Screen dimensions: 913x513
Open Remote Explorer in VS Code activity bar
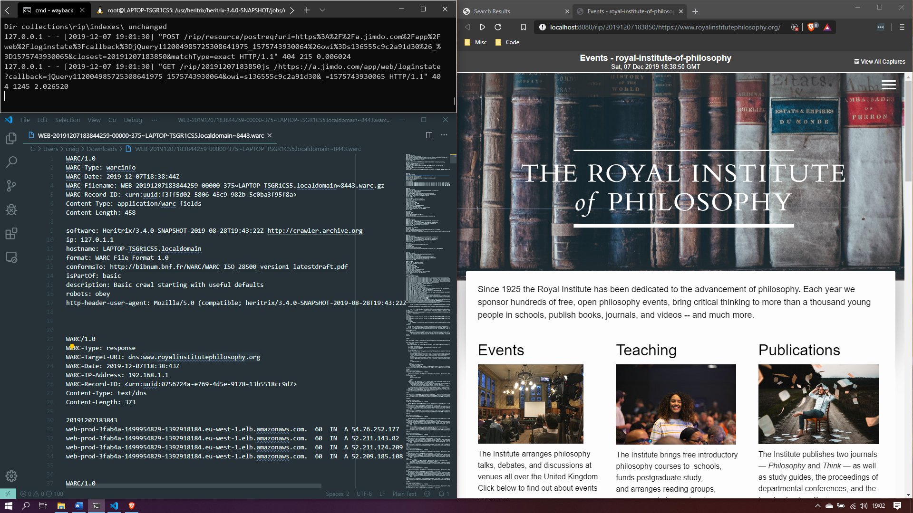pyautogui.click(x=11, y=257)
